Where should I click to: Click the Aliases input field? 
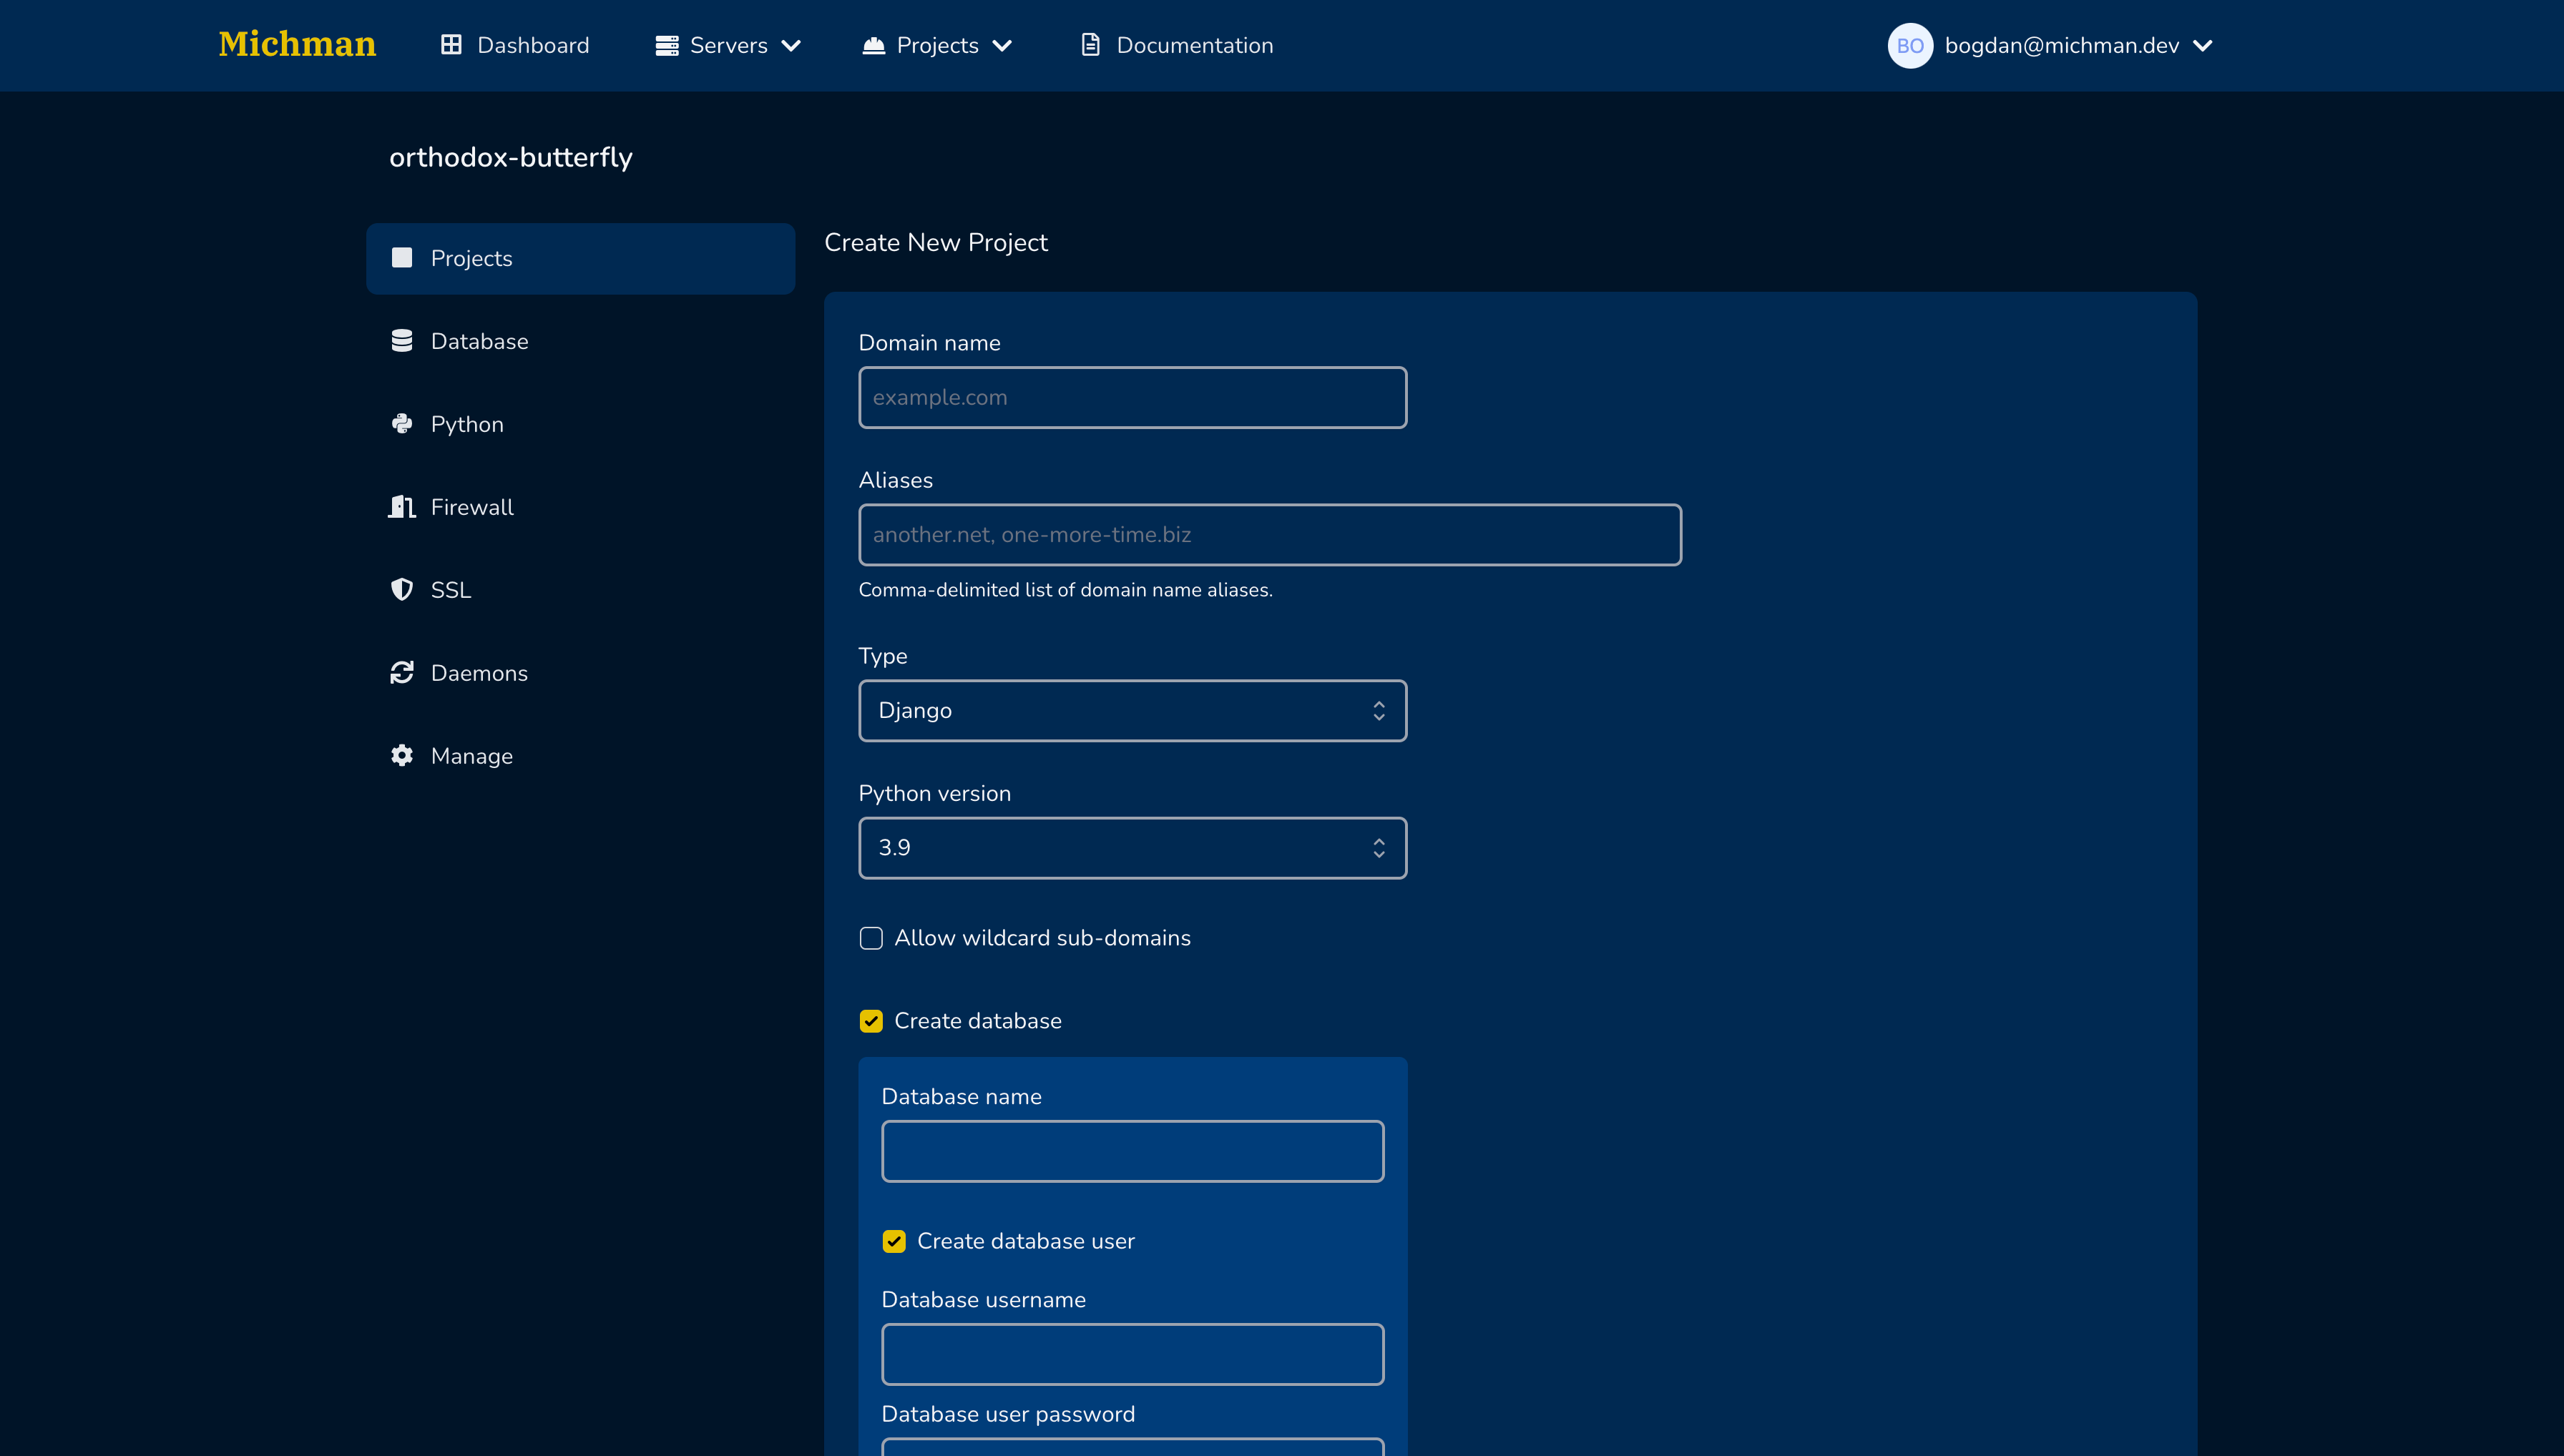(1268, 535)
